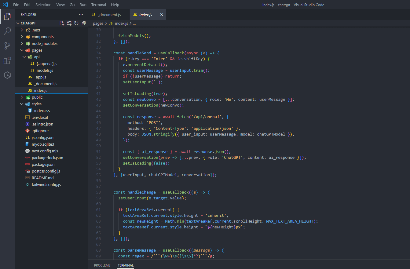Viewport: 410px width, 269px height.
Task: Close the index.js editor tab
Action: pos(162,15)
